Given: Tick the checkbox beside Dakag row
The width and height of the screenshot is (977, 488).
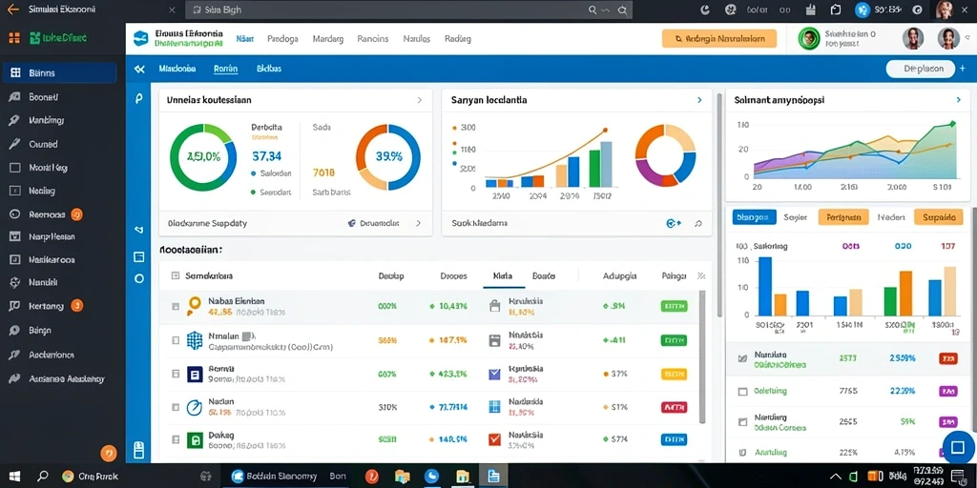Looking at the screenshot, I should (176, 440).
